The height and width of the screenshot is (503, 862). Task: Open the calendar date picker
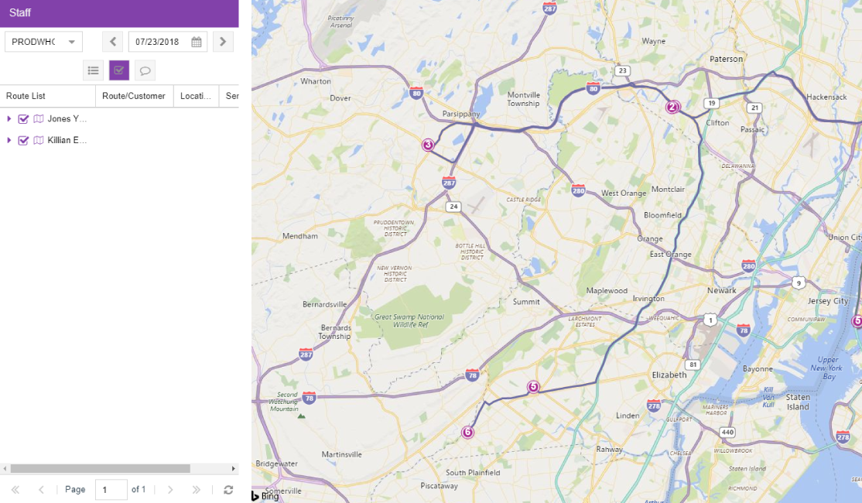point(197,42)
